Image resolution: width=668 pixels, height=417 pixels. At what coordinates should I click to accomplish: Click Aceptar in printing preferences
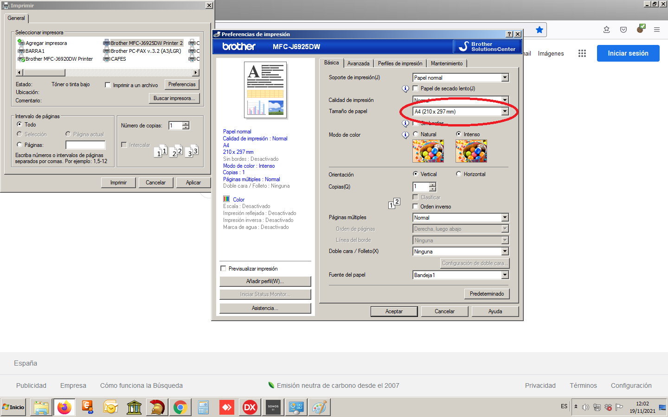click(x=394, y=311)
